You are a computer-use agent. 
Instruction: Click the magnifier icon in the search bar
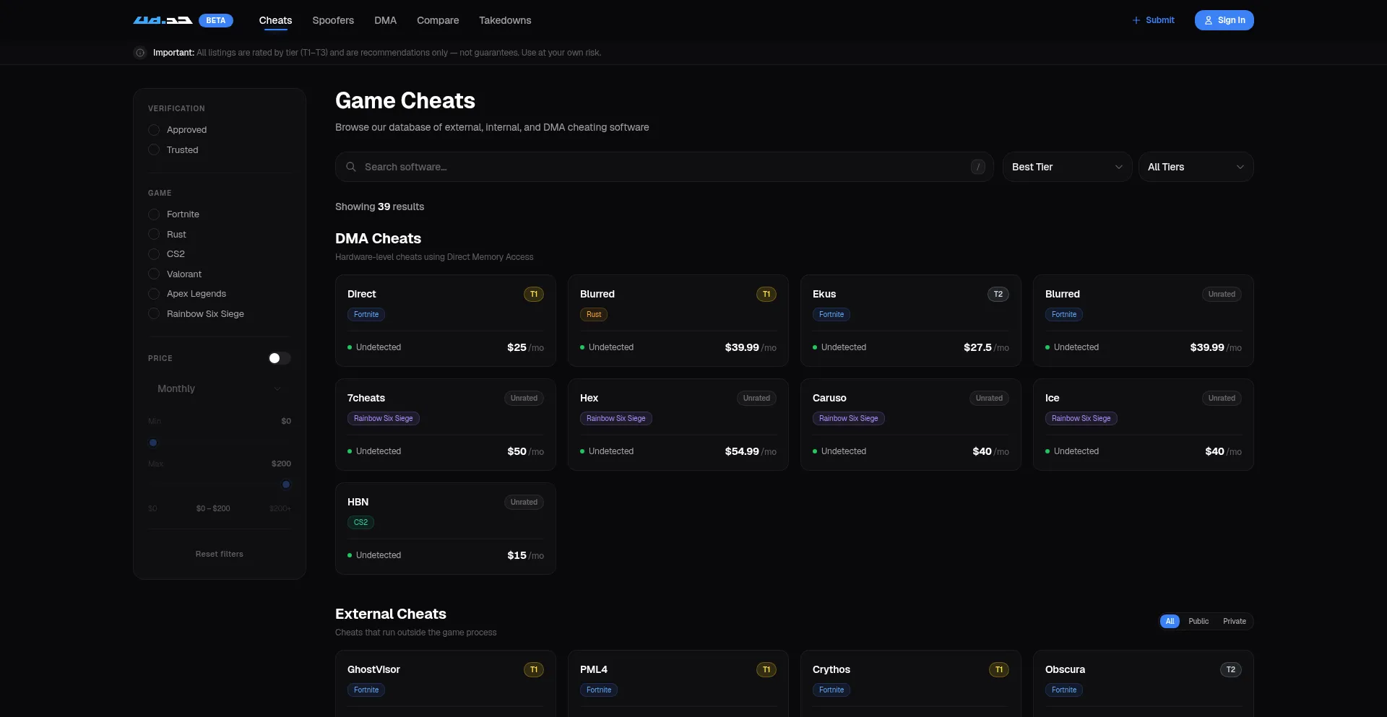pos(351,167)
